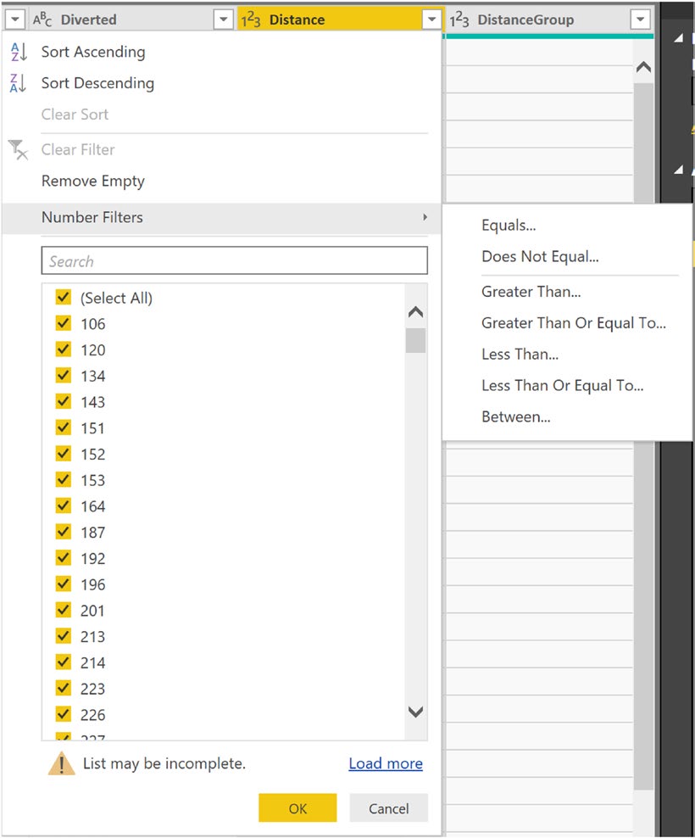Click the data grid vertical scrollbar thumb
The width and height of the screenshot is (695, 838).
click(643, 436)
